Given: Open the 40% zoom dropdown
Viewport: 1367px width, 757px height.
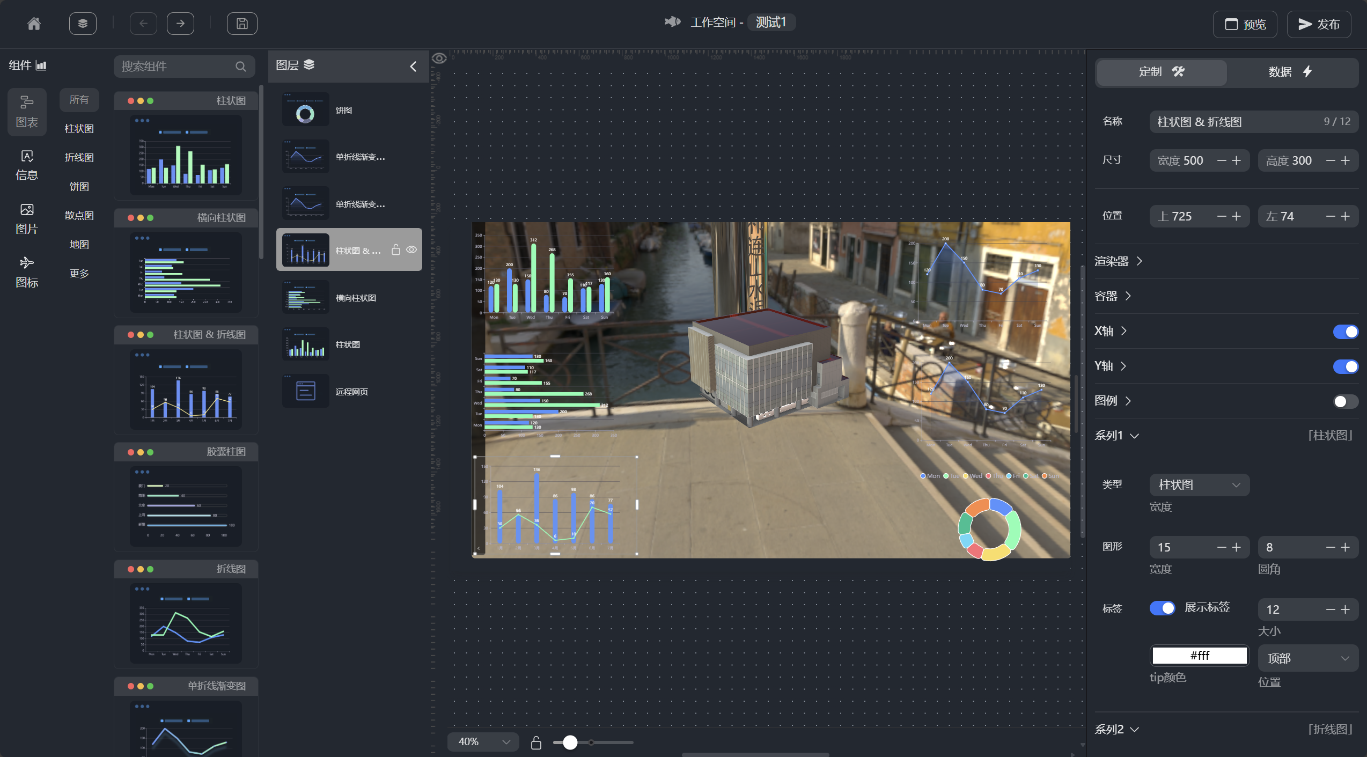Looking at the screenshot, I should coord(483,742).
